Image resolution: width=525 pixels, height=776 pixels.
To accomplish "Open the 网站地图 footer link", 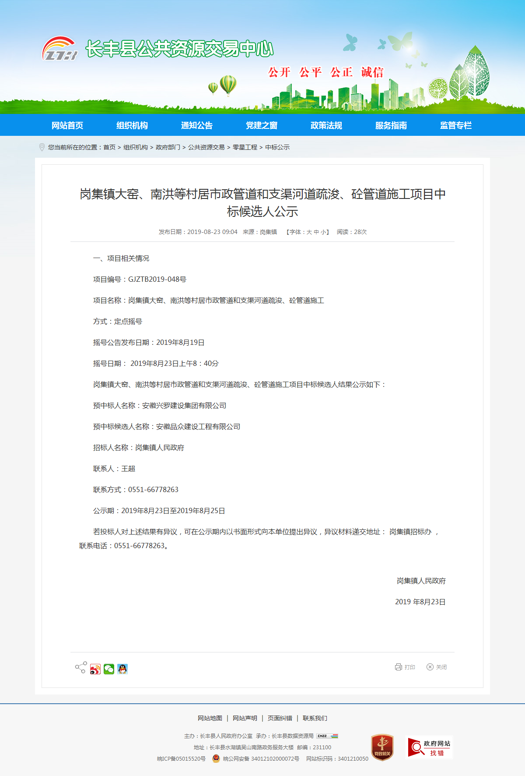I will click(x=210, y=718).
